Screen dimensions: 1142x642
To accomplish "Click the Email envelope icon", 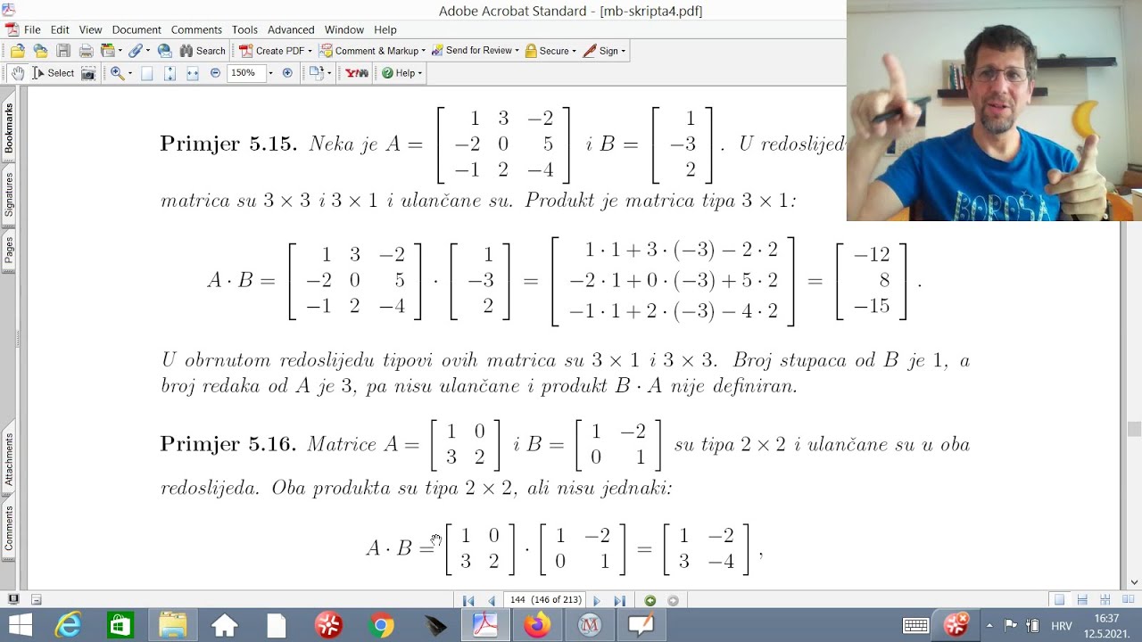I will [x=164, y=51].
